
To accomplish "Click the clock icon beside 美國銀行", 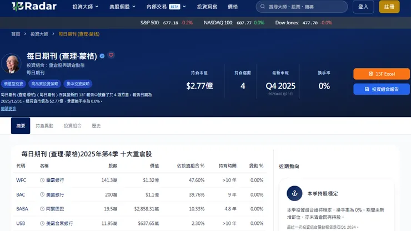I will point(42,194).
